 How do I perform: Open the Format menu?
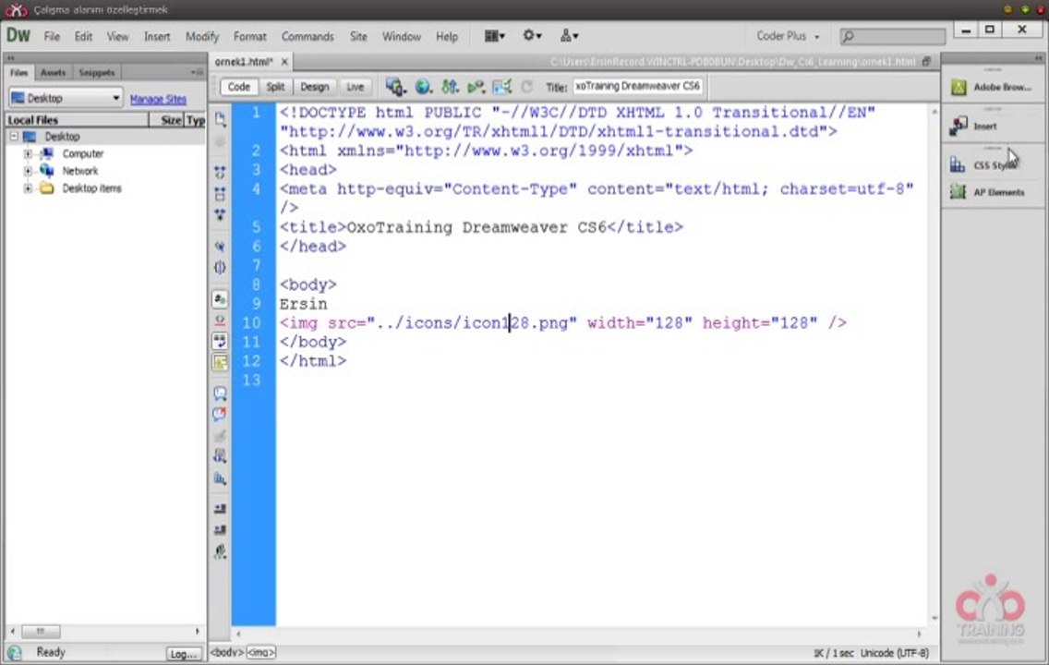[x=249, y=37]
